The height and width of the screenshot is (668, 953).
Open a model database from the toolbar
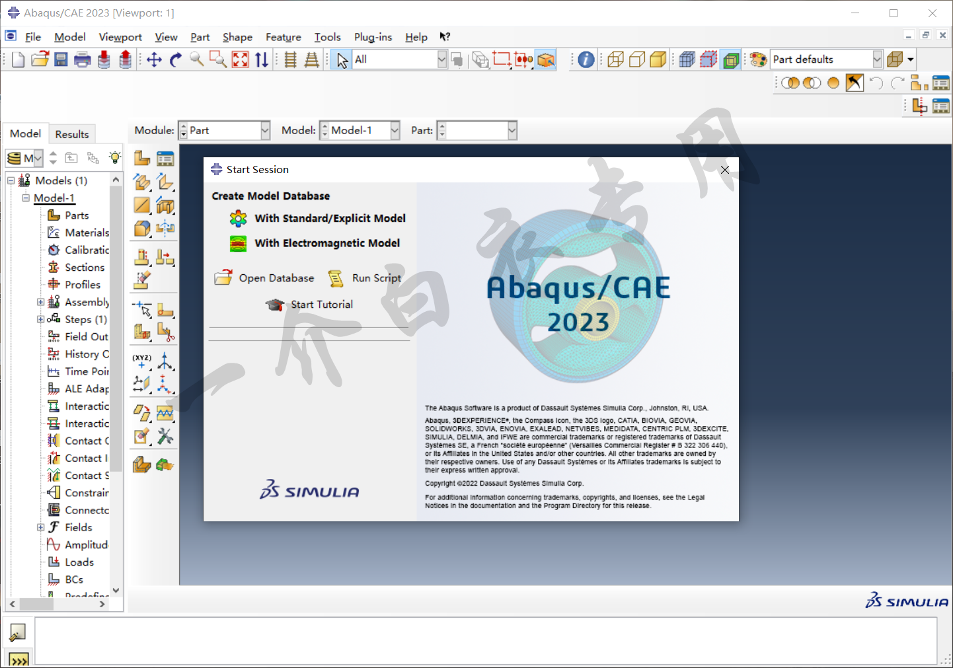point(40,59)
